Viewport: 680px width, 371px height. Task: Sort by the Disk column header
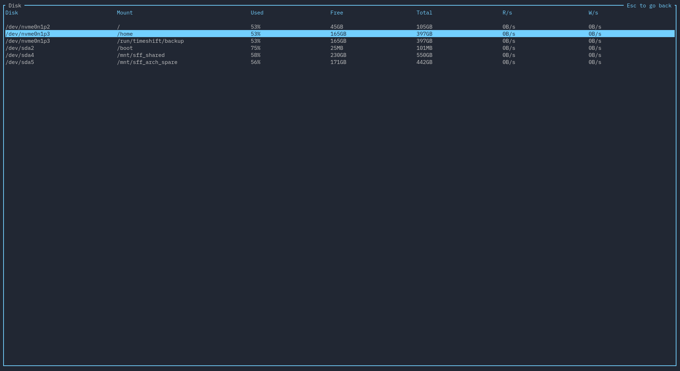click(x=12, y=13)
